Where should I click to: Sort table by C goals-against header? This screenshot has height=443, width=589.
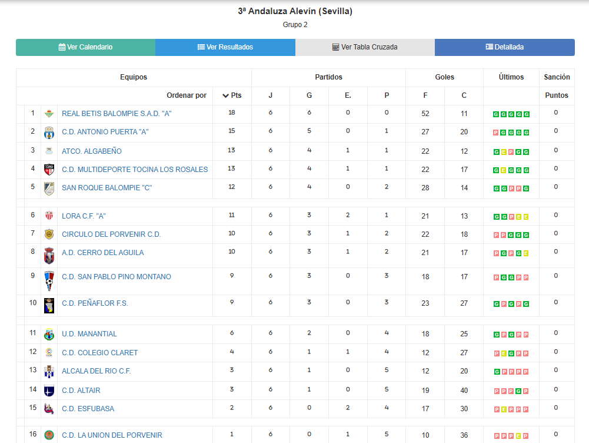(x=464, y=95)
